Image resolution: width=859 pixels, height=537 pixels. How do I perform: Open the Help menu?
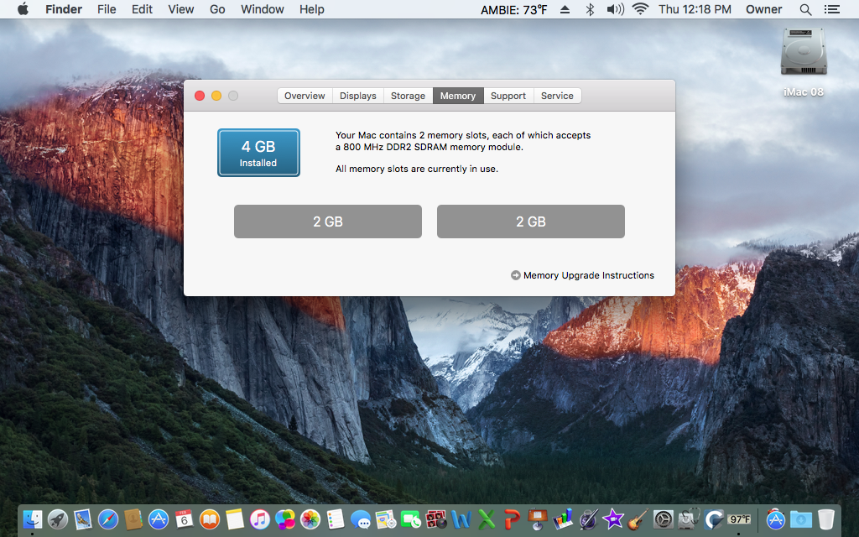coord(312,9)
